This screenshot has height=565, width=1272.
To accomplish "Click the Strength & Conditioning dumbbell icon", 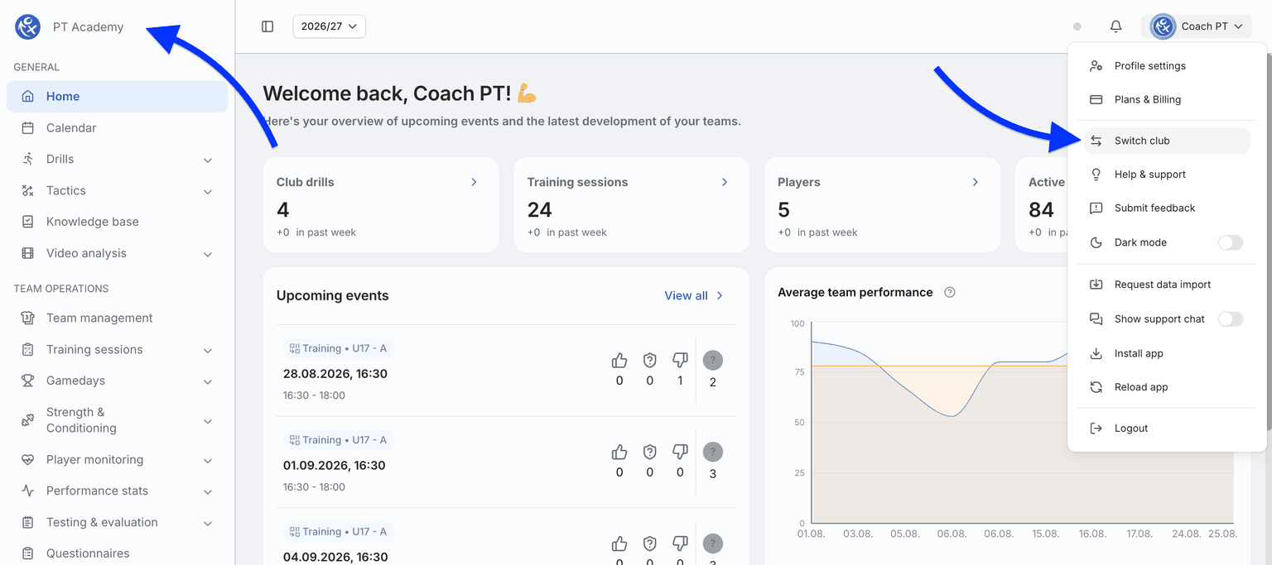I will coord(28,420).
